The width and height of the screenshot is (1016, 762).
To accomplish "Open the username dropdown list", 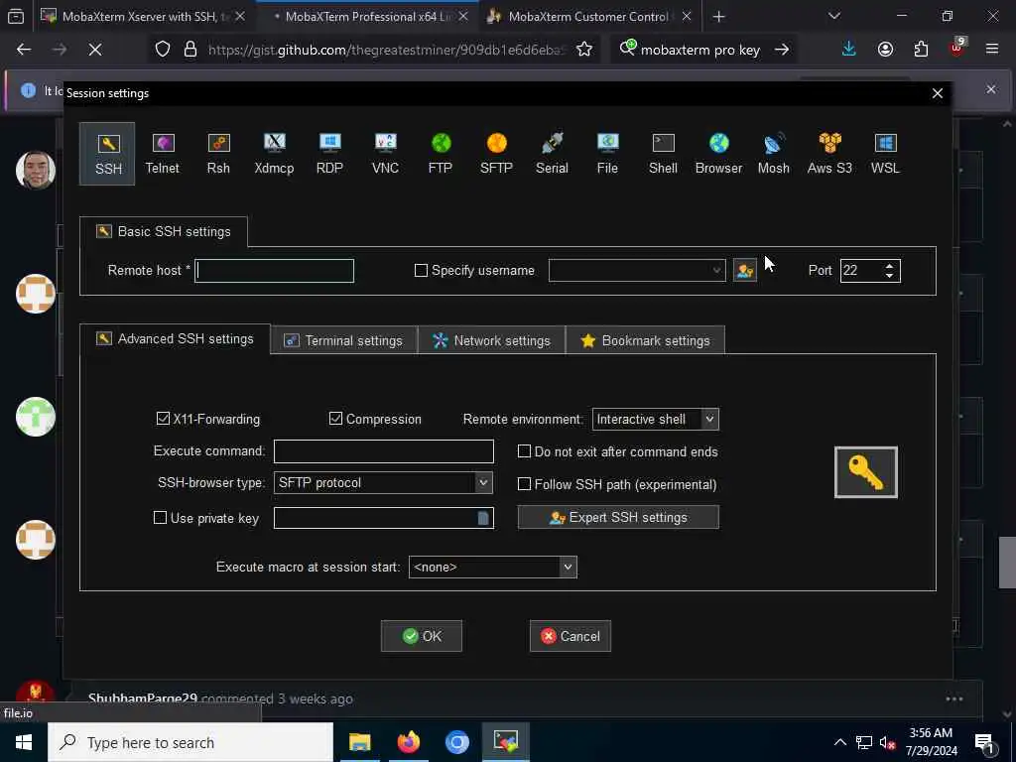I will [716, 270].
